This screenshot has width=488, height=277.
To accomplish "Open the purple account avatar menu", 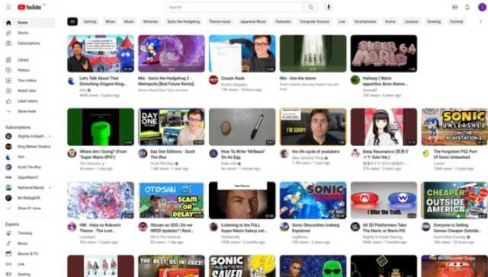I will (482, 7).
